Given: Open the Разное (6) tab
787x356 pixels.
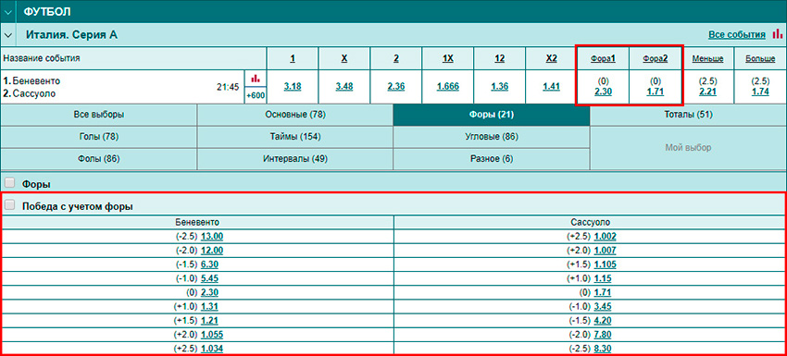Looking at the screenshot, I should [492, 159].
